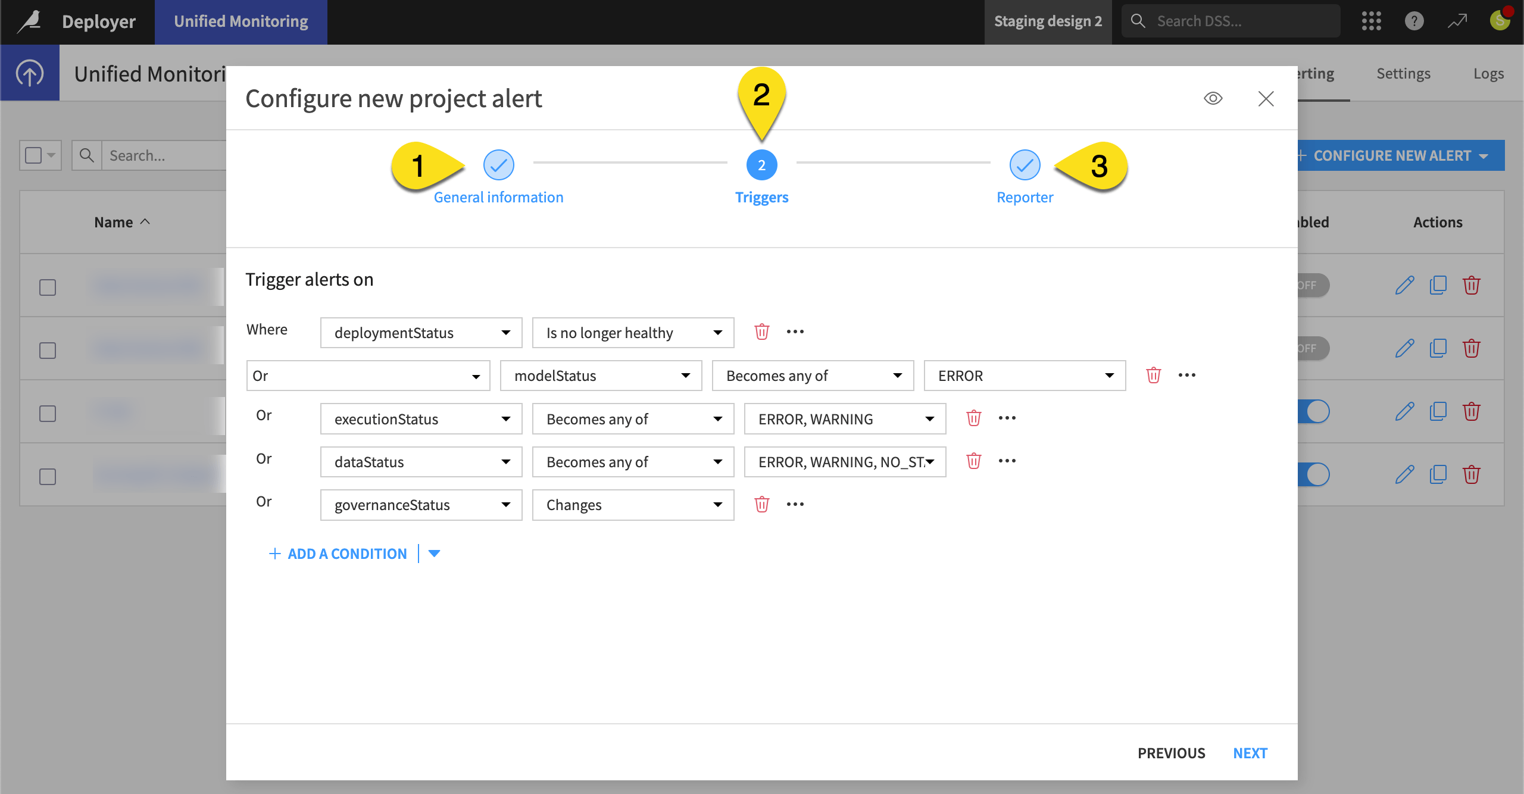This screenshot has height=794, width=1524.
Task: Click NEXT to go to Reporter step
Action: [1250, 752]
